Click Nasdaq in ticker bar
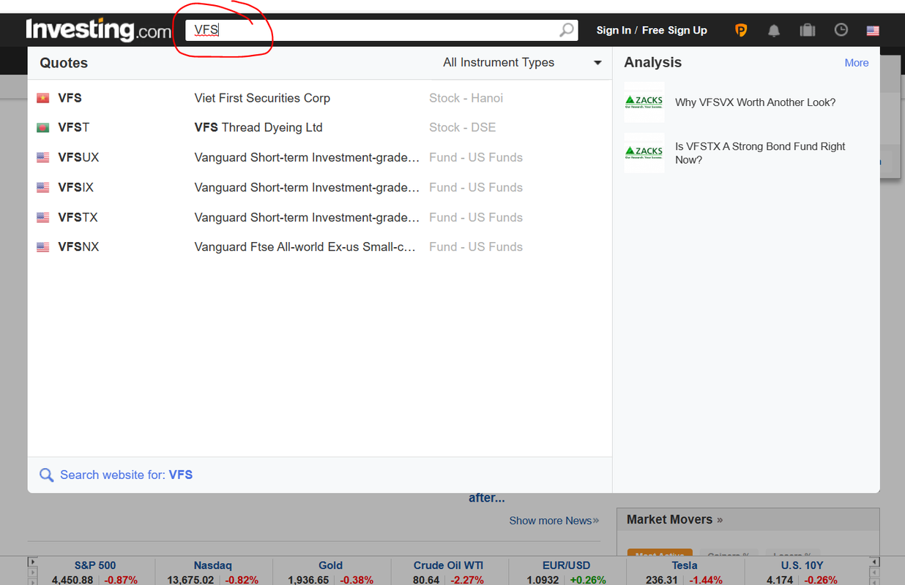The width and height of the screenshot is (905, 585). click(x=213, y=565)
